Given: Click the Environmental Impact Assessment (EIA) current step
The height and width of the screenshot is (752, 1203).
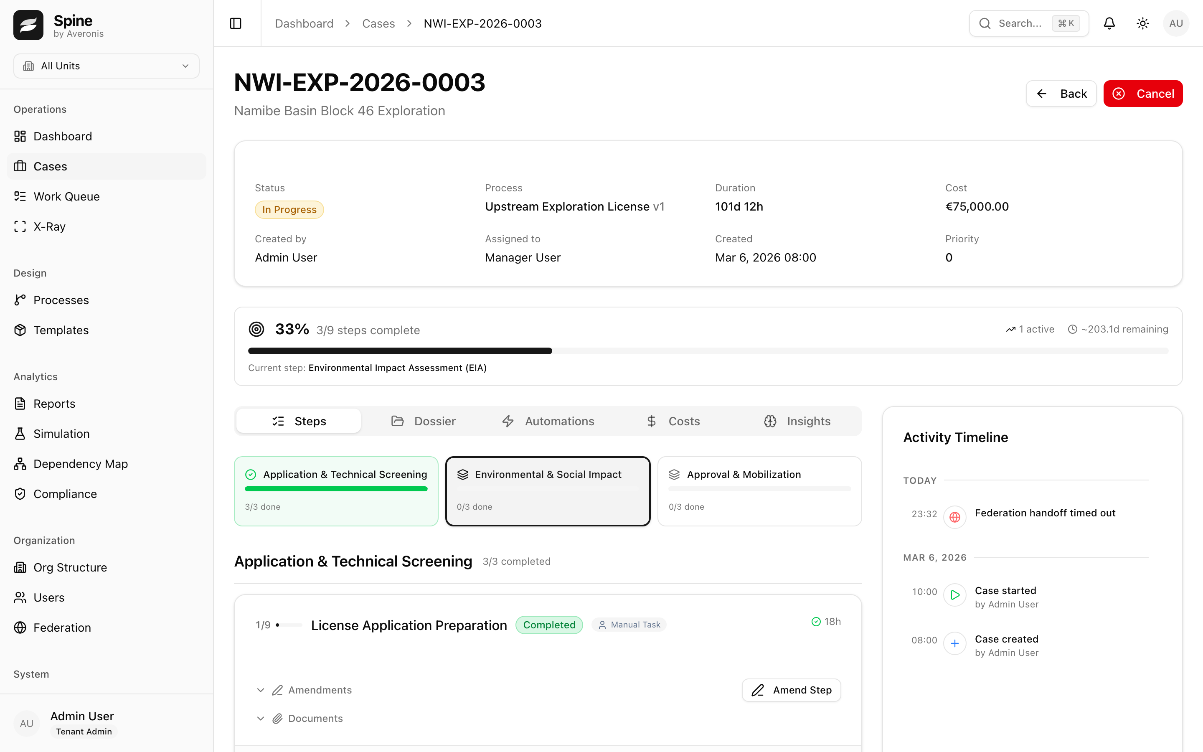Looking at the screenshot, I should [397, 368].
